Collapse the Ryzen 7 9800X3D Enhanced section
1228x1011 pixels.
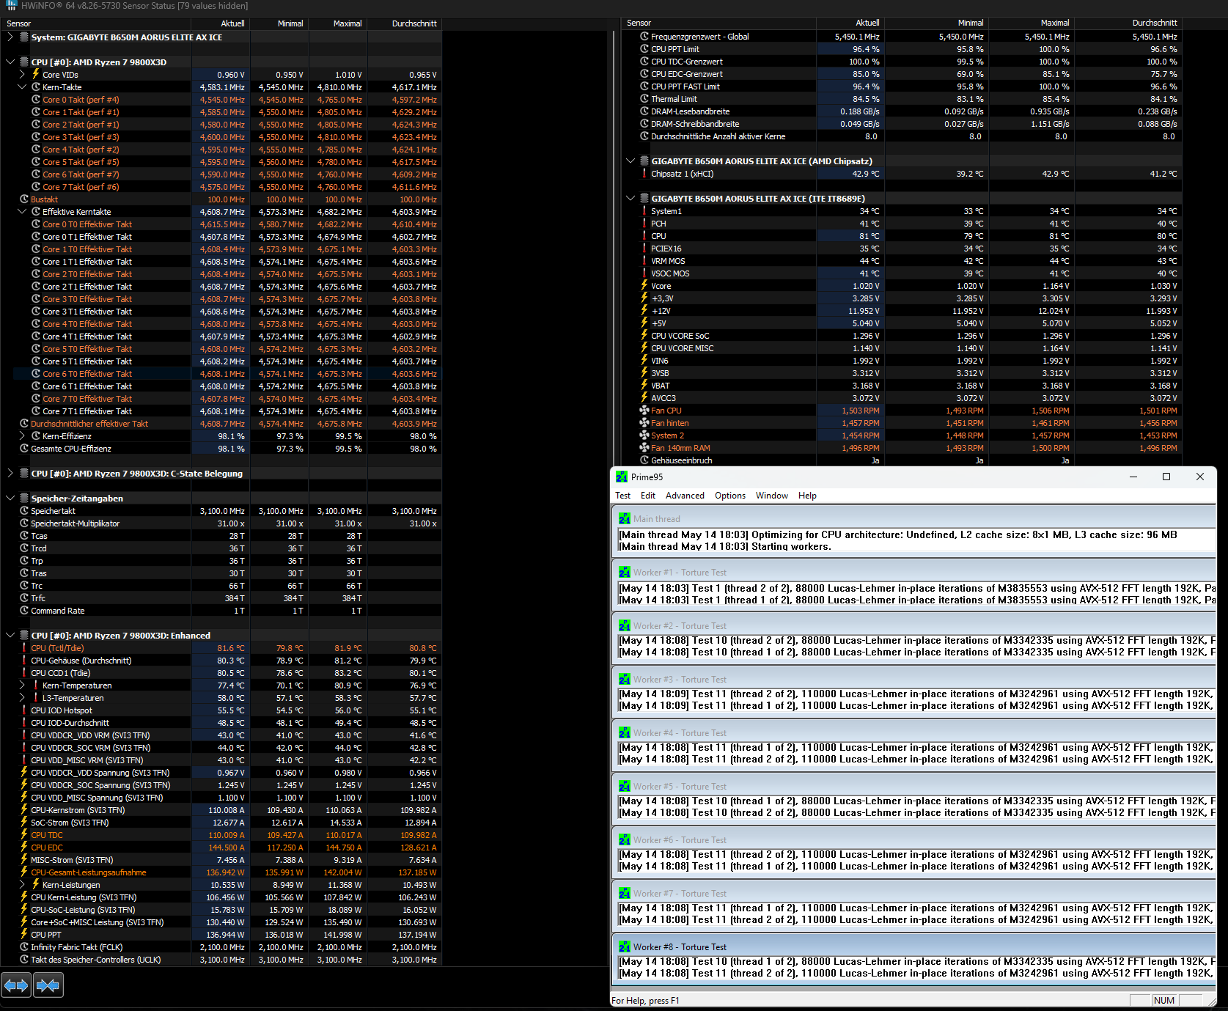[10, 636]
